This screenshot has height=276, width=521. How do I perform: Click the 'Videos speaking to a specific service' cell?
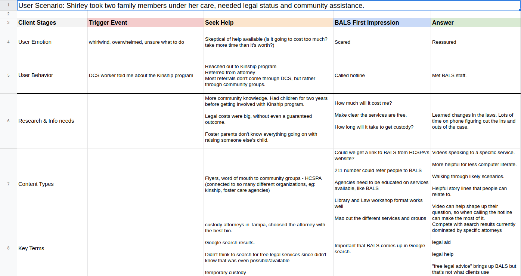click(475, 184)
